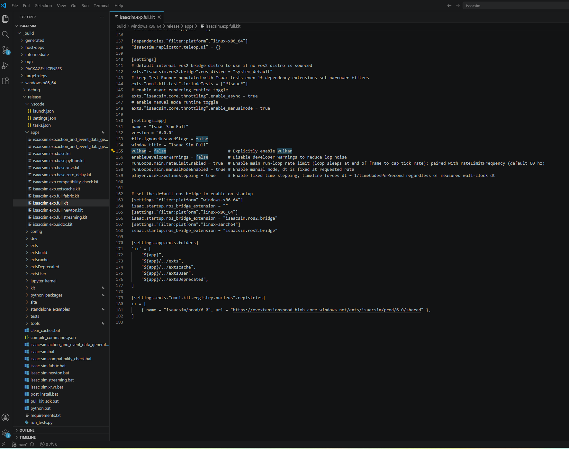Click the Explorer more actions ellipsis
569x449 pixels.
[x=102, y=17]
